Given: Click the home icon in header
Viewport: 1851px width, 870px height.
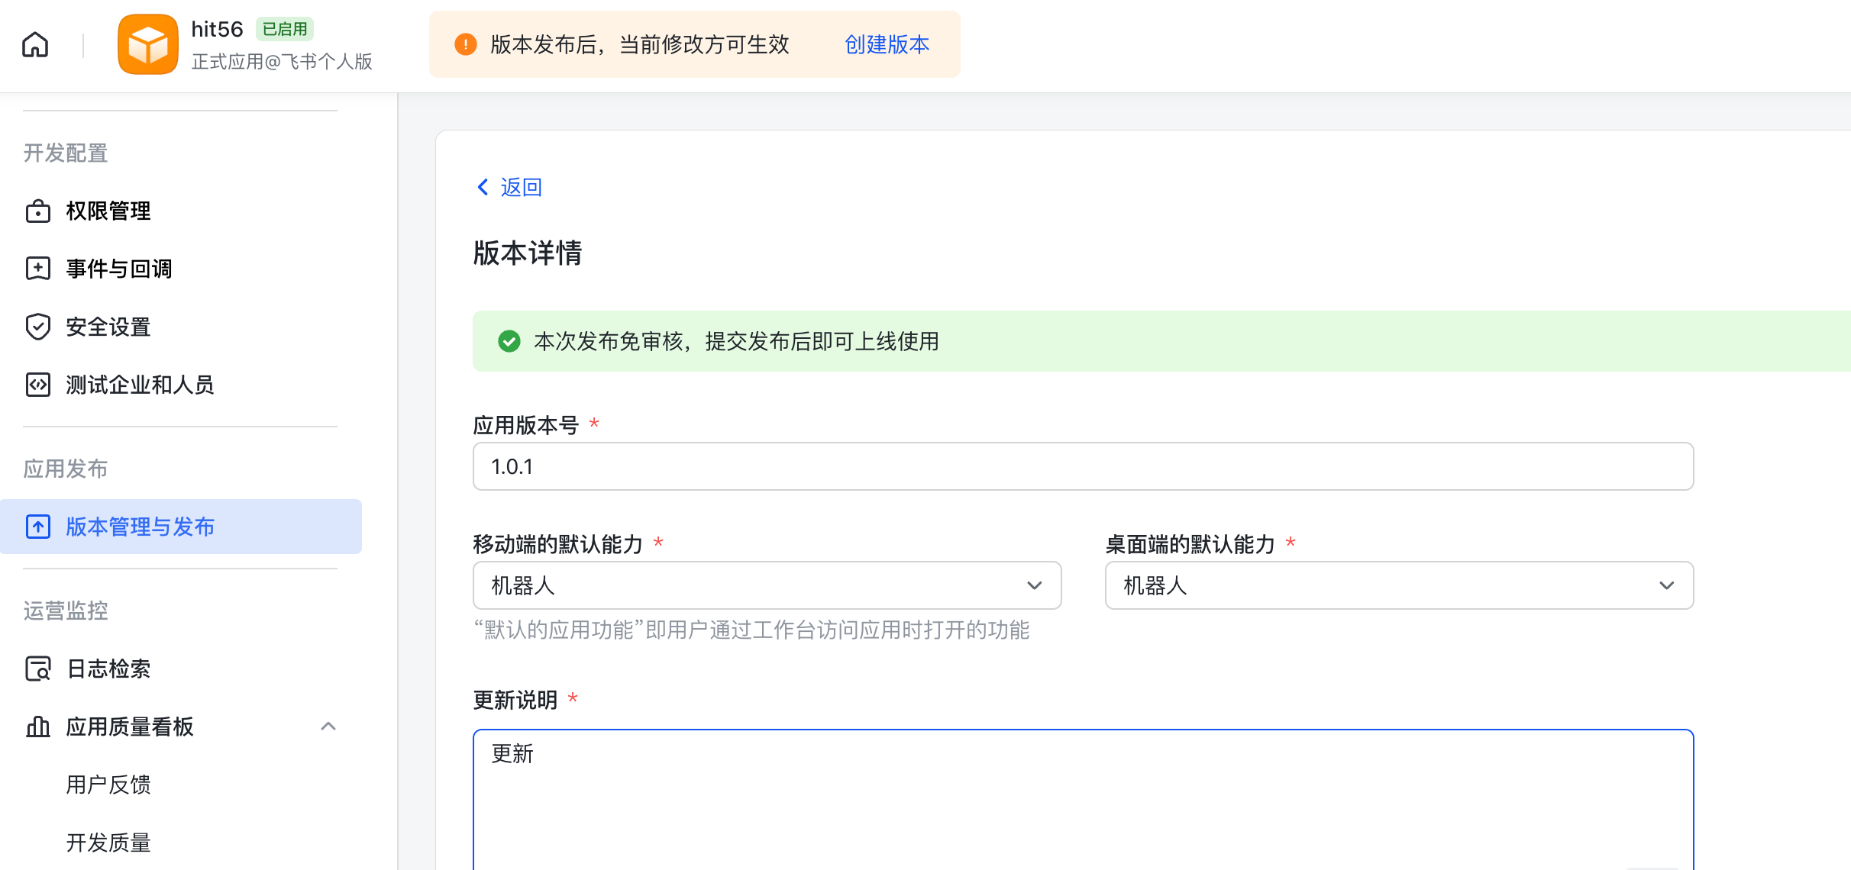Looking at the screenshot, I should click(35, 45).
